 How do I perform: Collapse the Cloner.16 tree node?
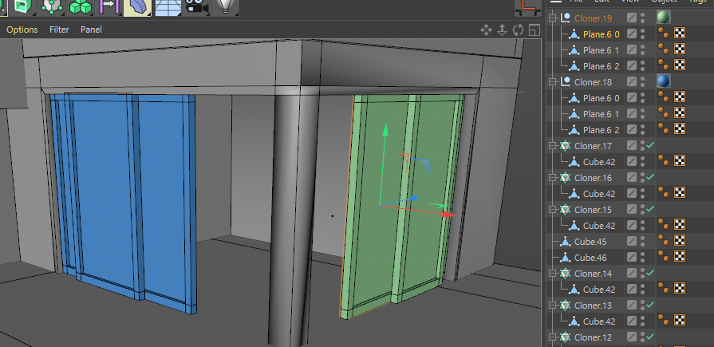[554, 178]
